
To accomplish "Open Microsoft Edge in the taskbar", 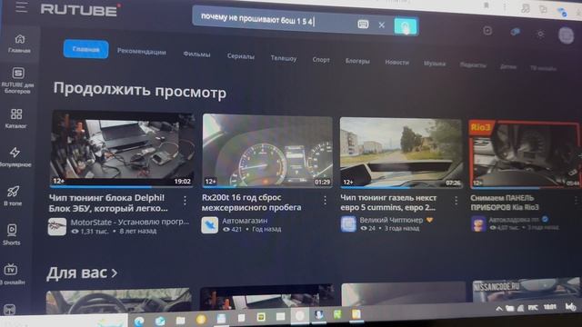I will point(139,321).
